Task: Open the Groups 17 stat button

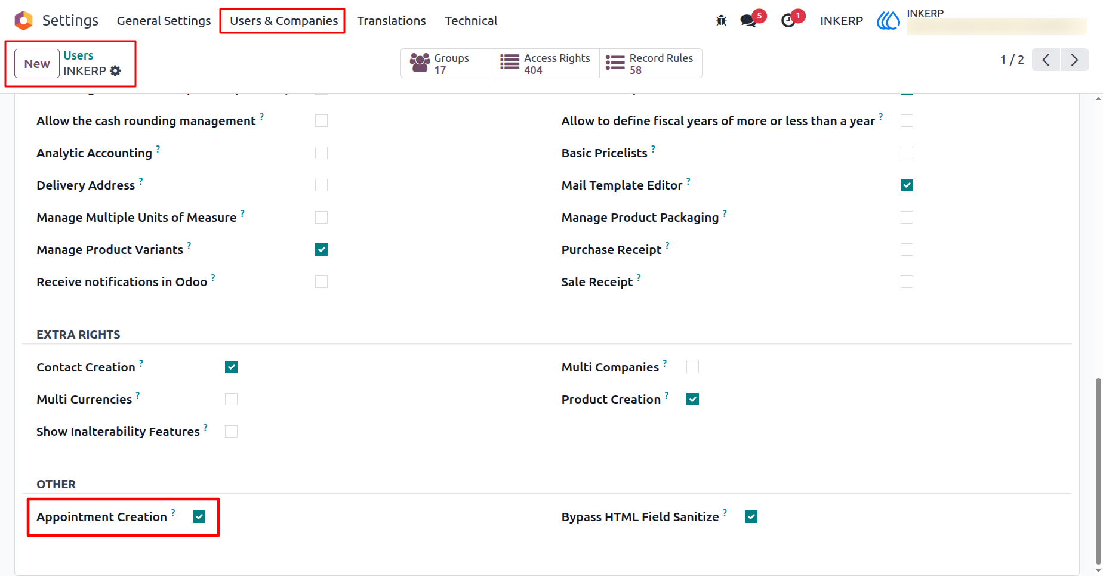Action: (x=447, y=63)
